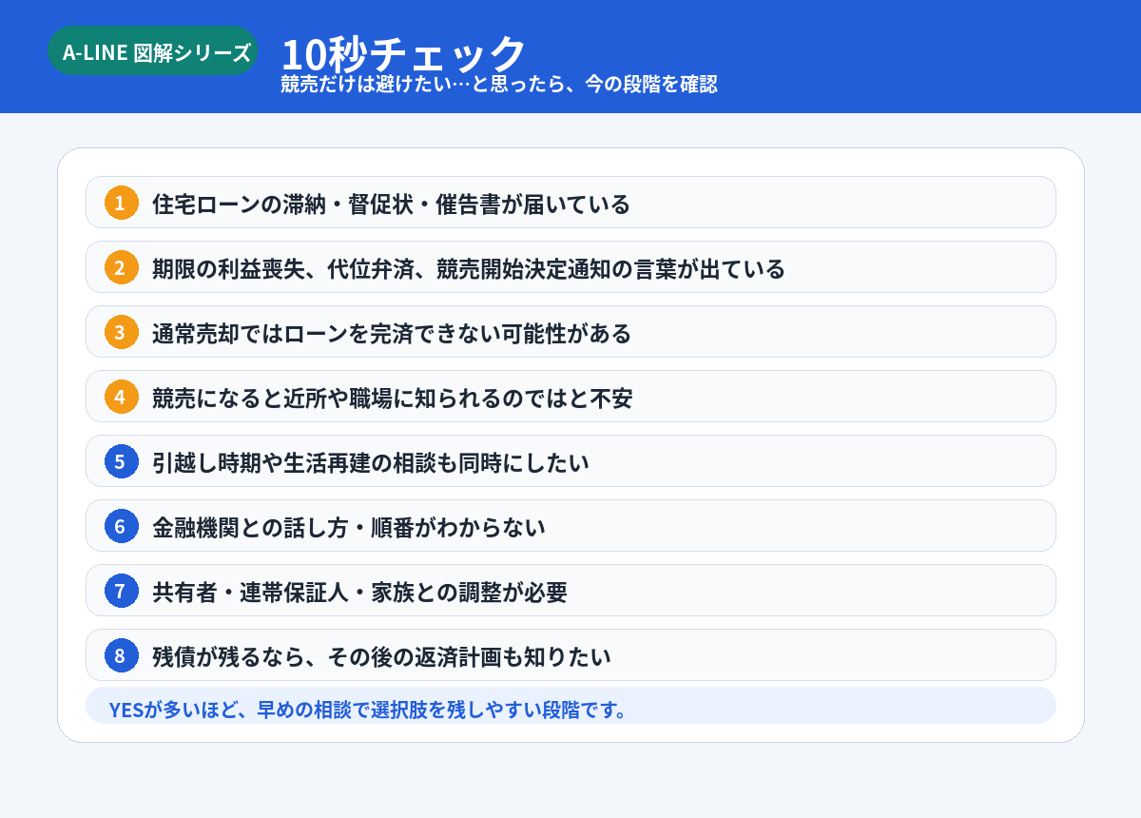Click the orange number 1 circle
The height and width of the screenshot is (818, 1141).
pos(120,203)
